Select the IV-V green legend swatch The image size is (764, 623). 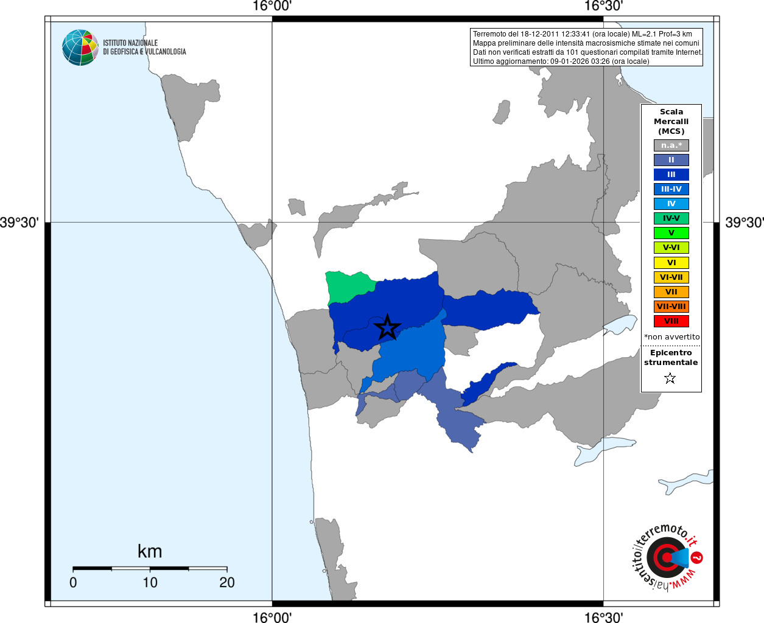click(x=671, y=218)
